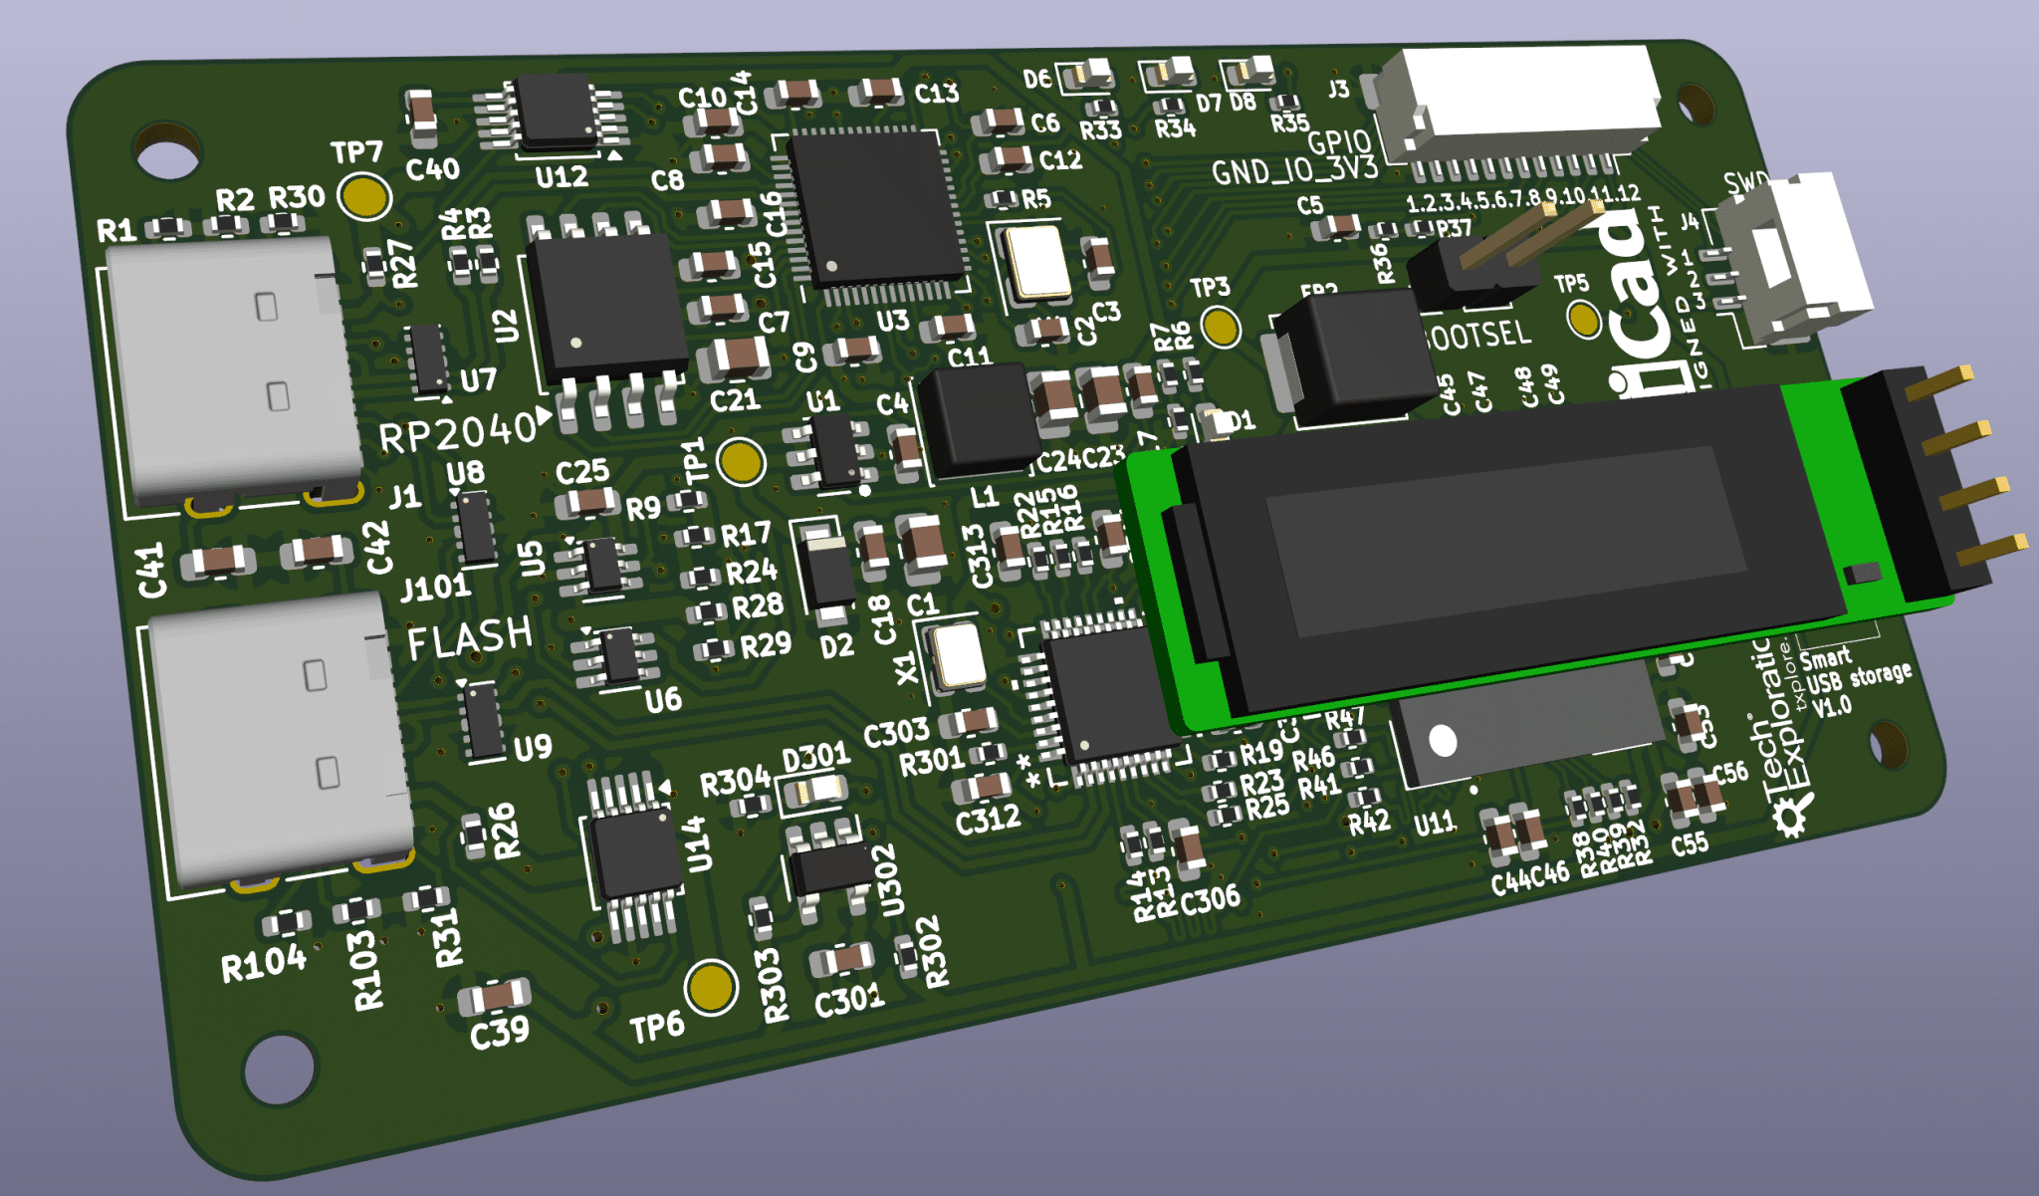Viewport: 2039px width, 1196px height.
Task: Click the C306 reference label
Action: 1210,900
